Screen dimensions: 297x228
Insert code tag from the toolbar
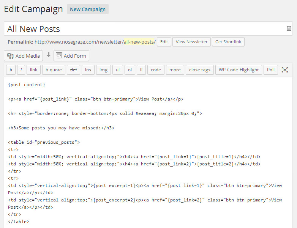point(156,70)
